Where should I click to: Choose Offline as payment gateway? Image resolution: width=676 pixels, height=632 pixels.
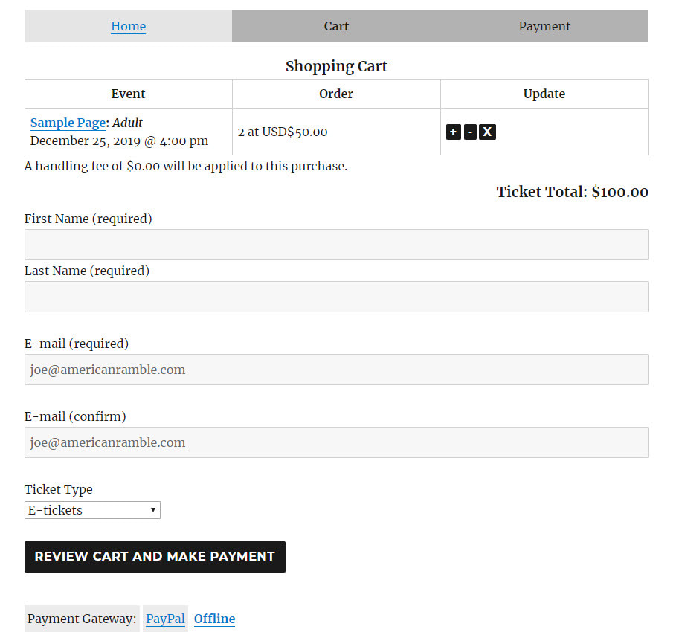[x=214, y=619]
